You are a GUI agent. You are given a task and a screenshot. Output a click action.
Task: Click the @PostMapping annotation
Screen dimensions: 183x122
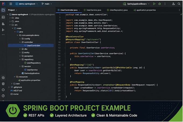pos(77,82)
